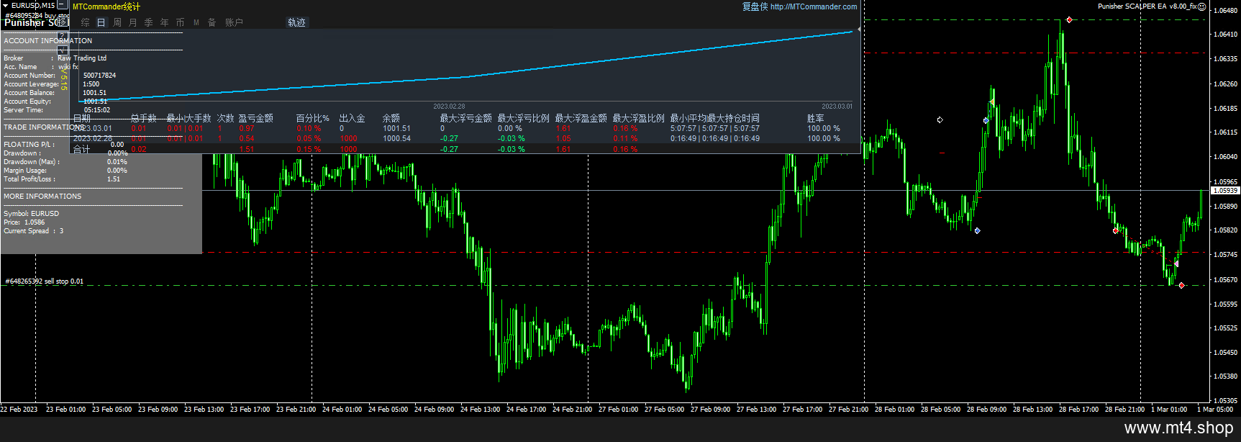
Task: Click the 1.06480 price scale label
Action: pyautogui.click(x=1225, y=11)
